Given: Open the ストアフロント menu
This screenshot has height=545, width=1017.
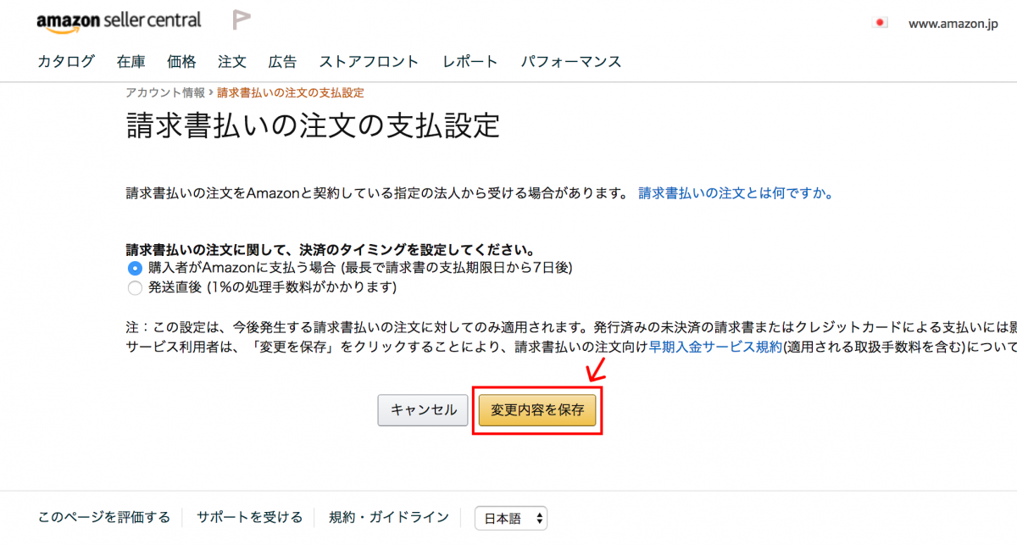Looking at the screenshot, I should [x=369, y=61].
